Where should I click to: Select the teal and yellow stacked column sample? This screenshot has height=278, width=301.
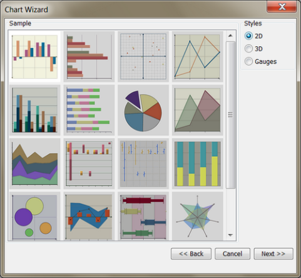tap(198, 164)
